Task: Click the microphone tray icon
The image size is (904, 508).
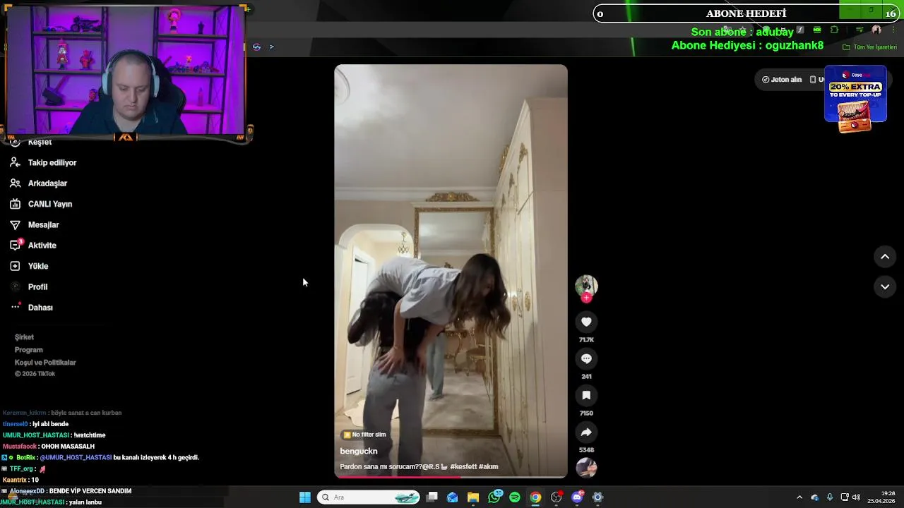Action: [830, 497]
